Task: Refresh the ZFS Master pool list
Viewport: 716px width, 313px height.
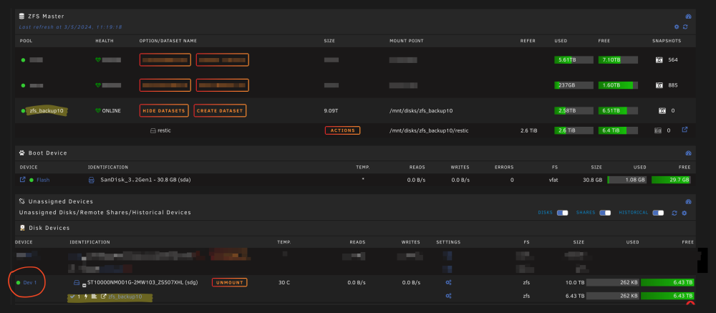Action: pos(685,27)
